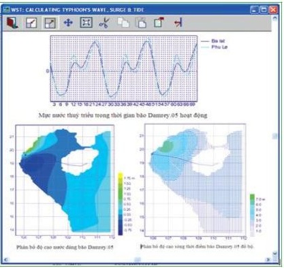Image resolution: width=284 pixels, height=268 pixels.
Task: Click the copy pages icon
Action: pos(123,23)
